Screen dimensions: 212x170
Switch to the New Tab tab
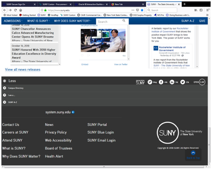tap(119, 4)
